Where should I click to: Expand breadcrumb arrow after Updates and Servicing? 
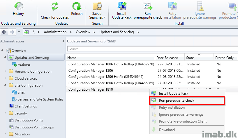pyautogui.click(x=138, y=32)
